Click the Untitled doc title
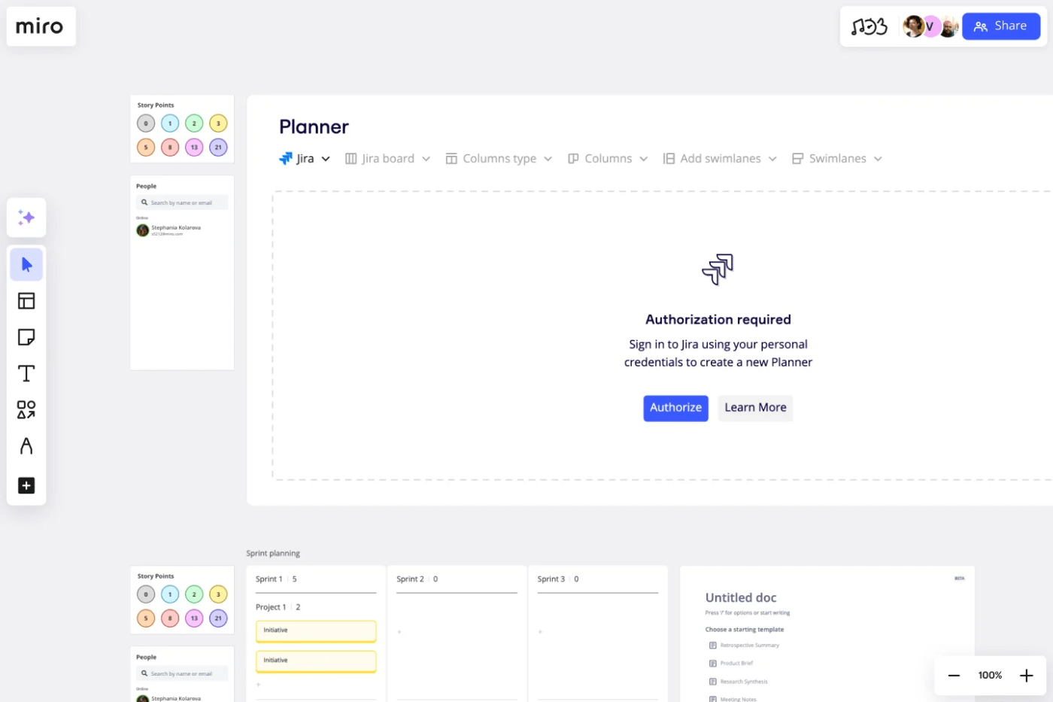This screenshot has height=702, width=1053. pos(741,597)
